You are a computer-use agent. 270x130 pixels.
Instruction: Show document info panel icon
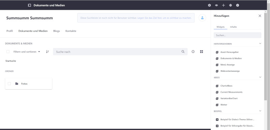click(193, 52)
